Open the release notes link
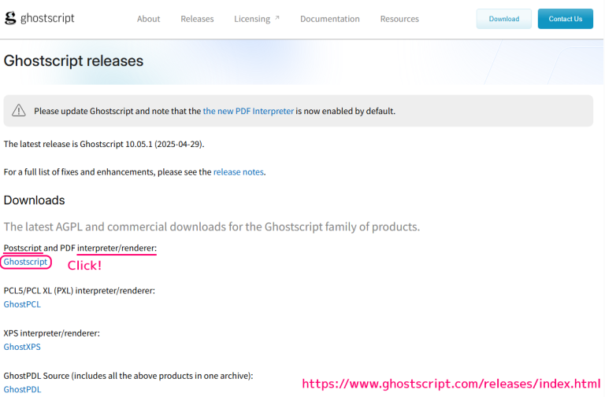This screenshot has width=605, height=397. 238,171
